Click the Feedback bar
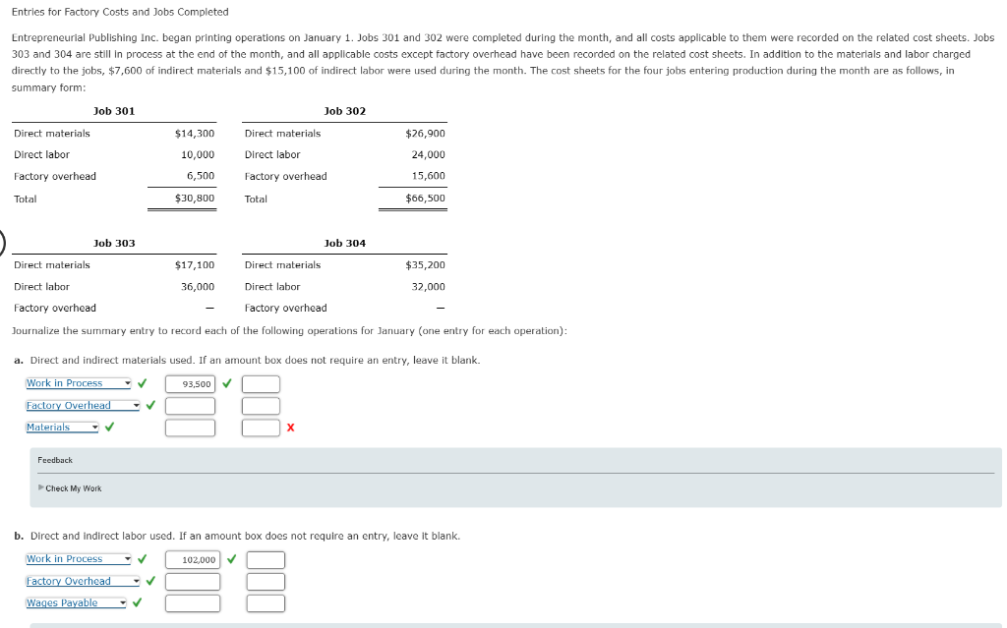This screenshot has height=628, width=1007. click(54, 459)
